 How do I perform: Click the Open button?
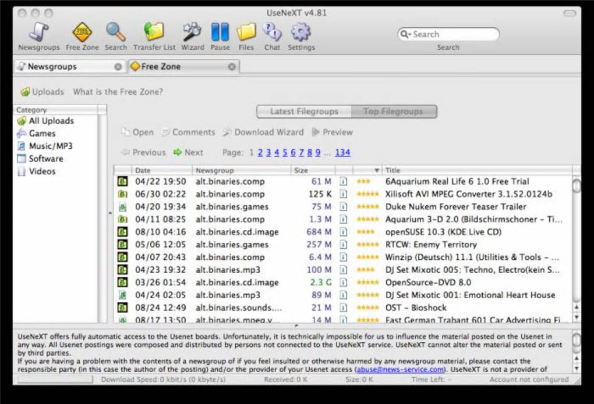coord(137,133)
